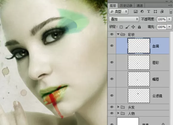
Task: Hide the 彩妆 group visibility
Action: (x=112, y=34)
